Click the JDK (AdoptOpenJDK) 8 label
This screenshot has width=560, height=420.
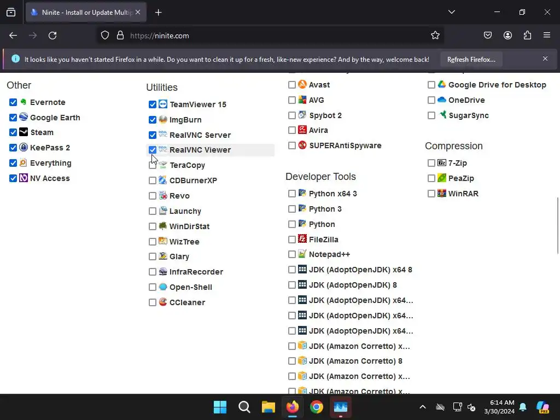(353, 285)
